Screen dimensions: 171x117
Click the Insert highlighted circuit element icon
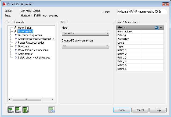[x=11, y=109]
